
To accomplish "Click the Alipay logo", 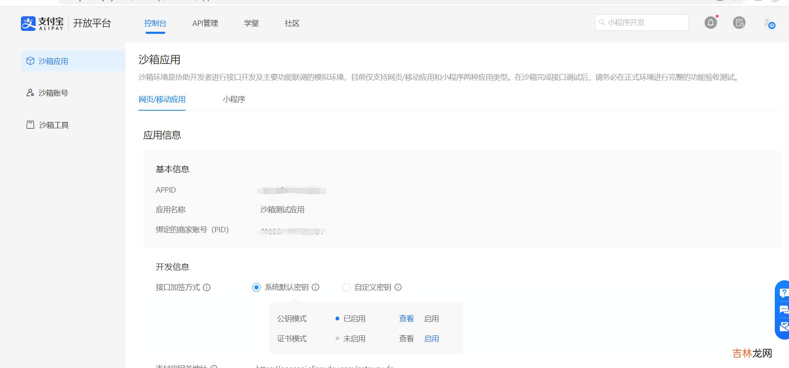I will click(x=42, y=23).
